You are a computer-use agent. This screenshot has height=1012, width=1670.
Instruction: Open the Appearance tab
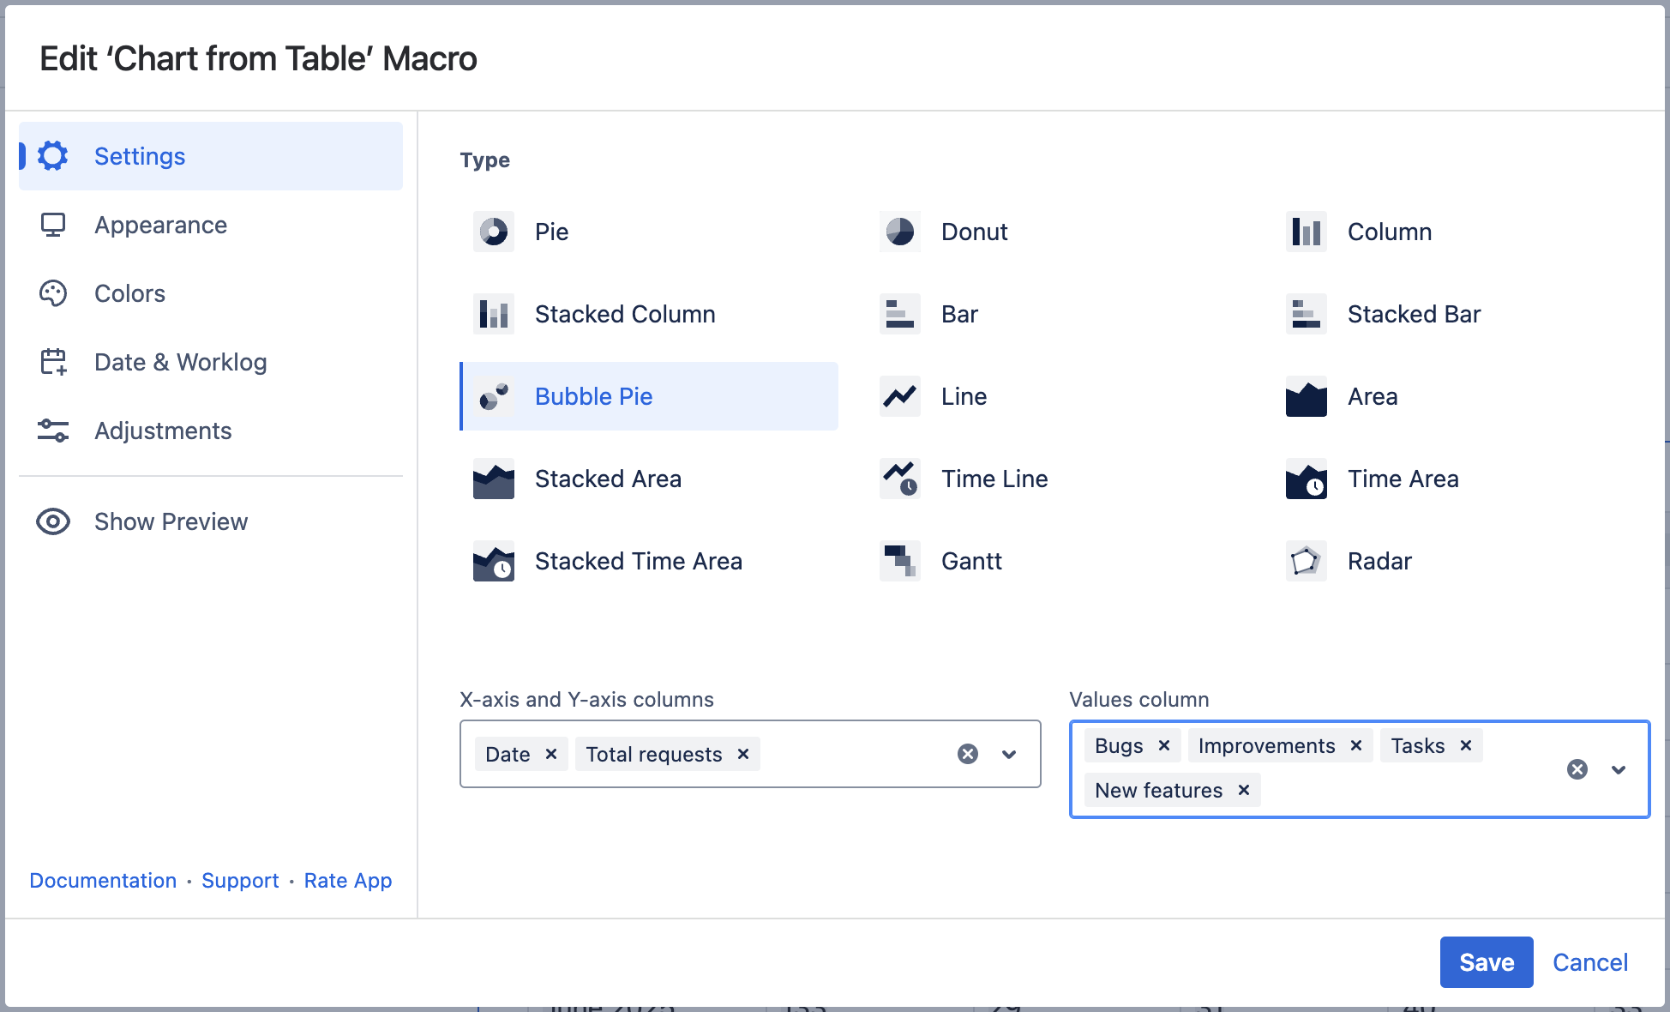(x=160, y=225)
